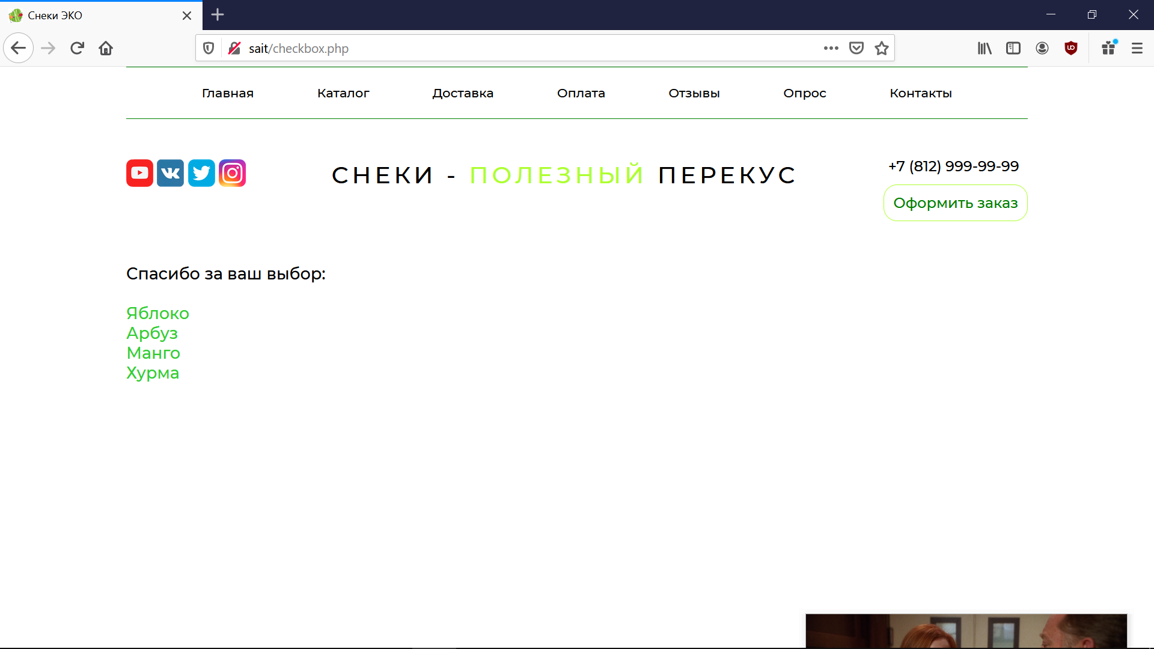Show the Firefox library icon
1154x649 pixels.
coord(985,48)
